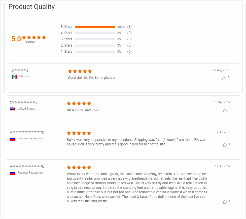Click the 5 Stars rating bar
Image resolution: width=246 pixels, height=219 pixels.
click(95, 27)
